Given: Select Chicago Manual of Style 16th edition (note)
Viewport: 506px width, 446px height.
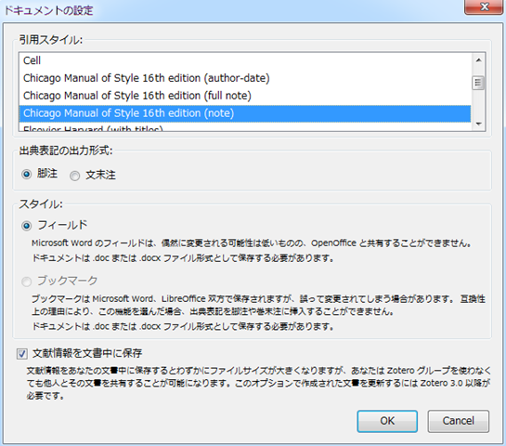Looking at the screenshot, I should [x=245, y=113].
